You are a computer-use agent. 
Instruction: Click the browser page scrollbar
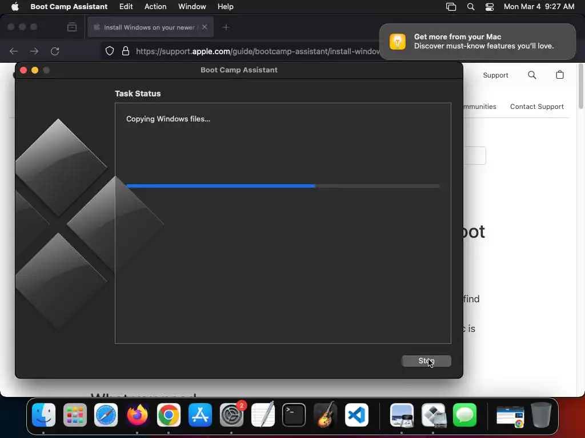point(580,87)
